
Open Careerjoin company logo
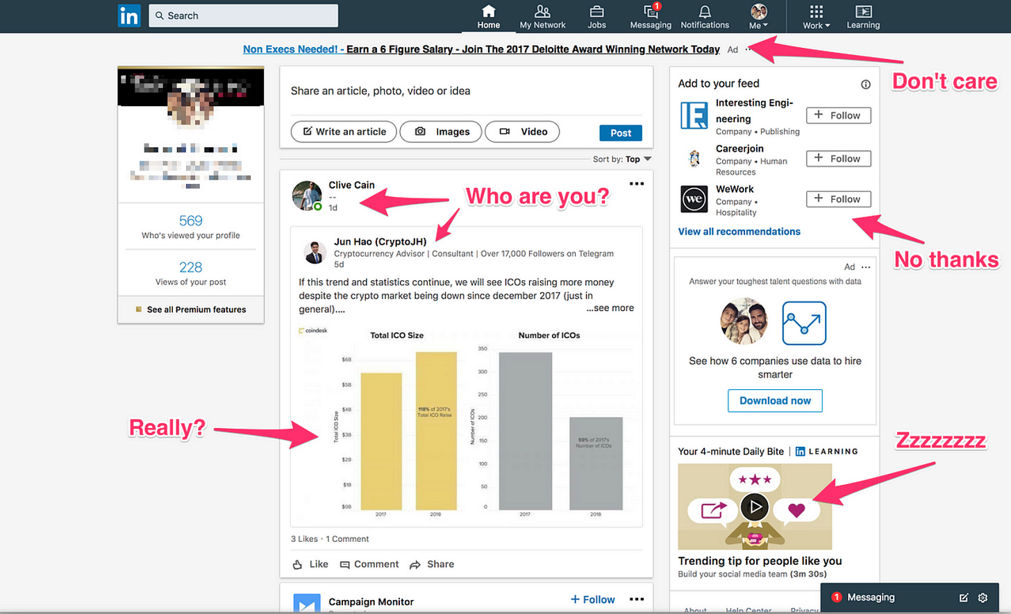[694, 159]
